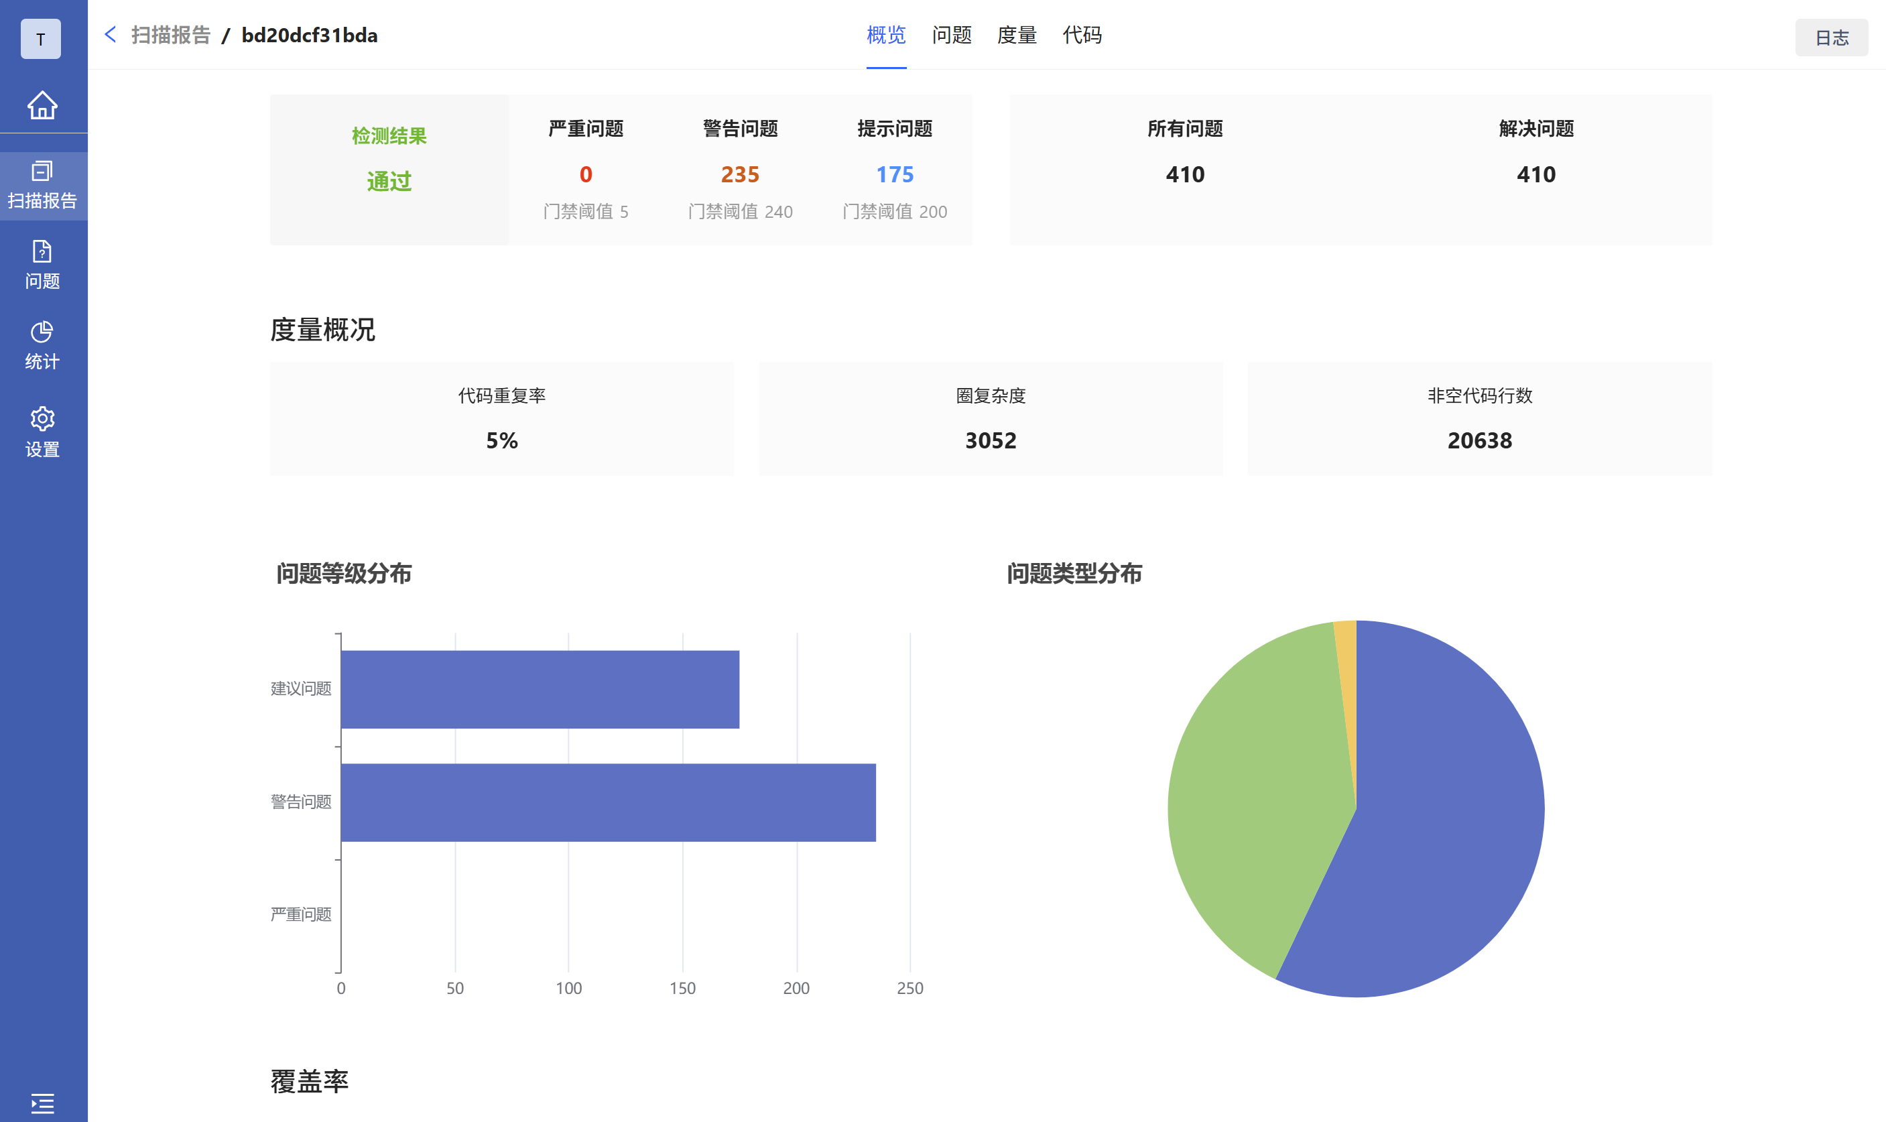Open the 统计 pie chart icon
This screenshot has height=1122, width=1886.
42,332
